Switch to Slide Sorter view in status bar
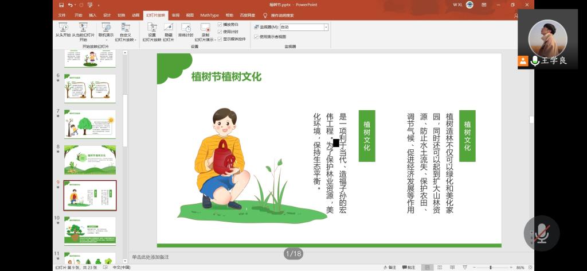 [x=440, y=268]
